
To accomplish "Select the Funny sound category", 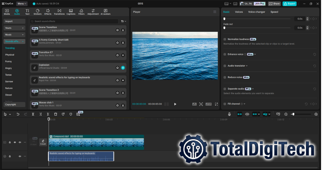I will (8, 61).
